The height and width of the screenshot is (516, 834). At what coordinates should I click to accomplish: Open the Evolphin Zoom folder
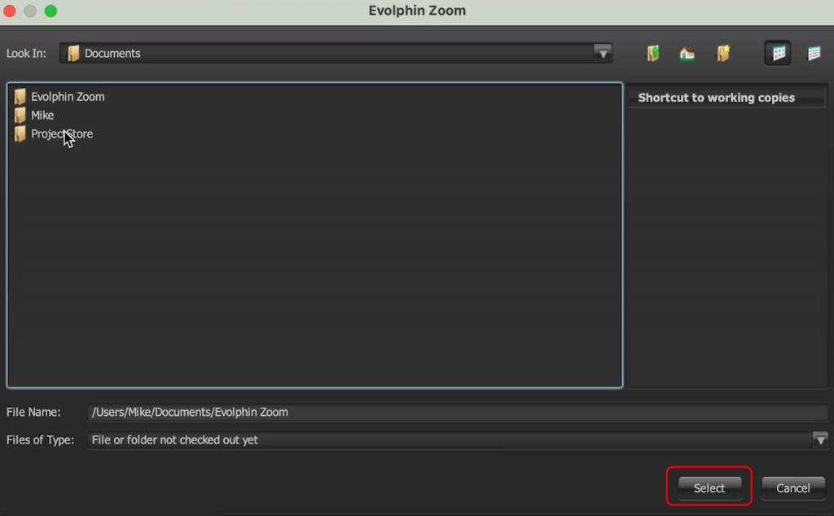pos(67,96)
